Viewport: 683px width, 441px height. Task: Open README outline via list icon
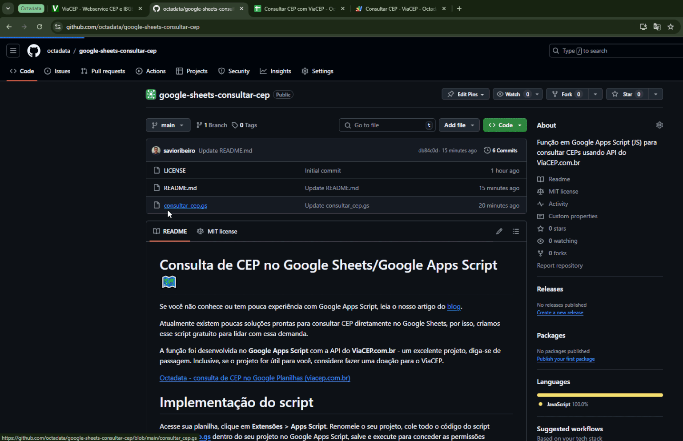[x=515, y=231]
